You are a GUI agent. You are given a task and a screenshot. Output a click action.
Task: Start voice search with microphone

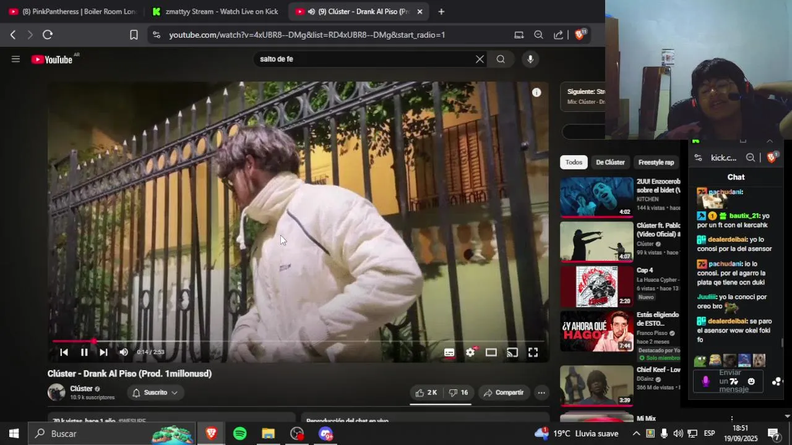click(x=530, y=59)
